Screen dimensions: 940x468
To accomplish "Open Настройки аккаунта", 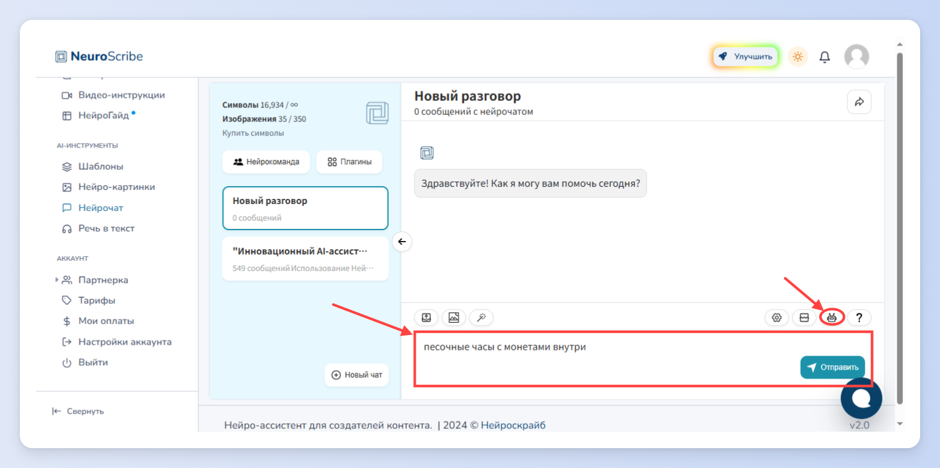I will (x=116, y=341).
